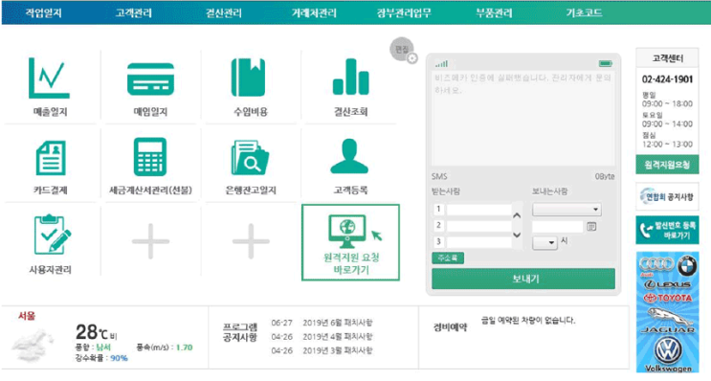711x381 pixels.
Task: Click the Audi logo in the banner
Action: [x=655, y=265]
